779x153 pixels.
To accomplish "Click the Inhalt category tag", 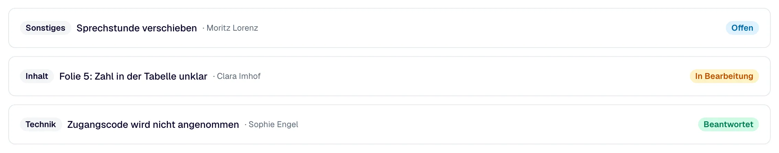I will point(37,76).
